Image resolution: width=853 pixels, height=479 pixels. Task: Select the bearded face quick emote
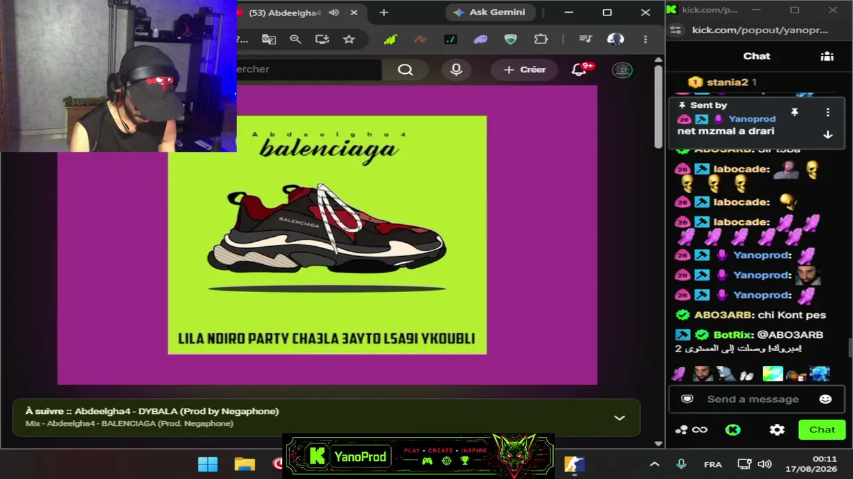pyautogui.click(x=702, y=374)
